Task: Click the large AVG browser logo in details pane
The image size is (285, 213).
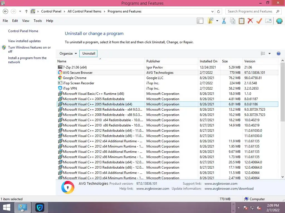Action: tap(68, 187)
